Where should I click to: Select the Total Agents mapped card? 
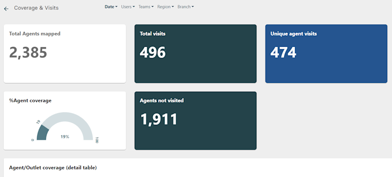[65, 54]
